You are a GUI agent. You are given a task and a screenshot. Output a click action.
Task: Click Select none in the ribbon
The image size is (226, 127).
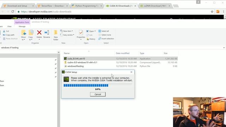[105, 35]
